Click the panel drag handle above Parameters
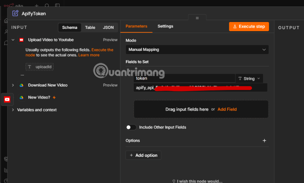Screen dimensions: 304x183 (197, 18)
